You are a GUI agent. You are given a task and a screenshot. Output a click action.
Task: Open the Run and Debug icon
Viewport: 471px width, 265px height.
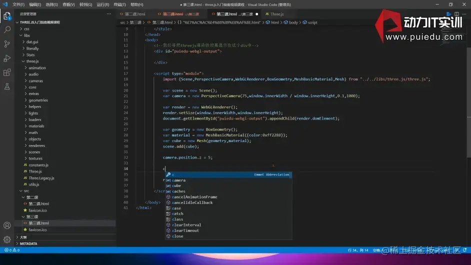tap(7, 58)
